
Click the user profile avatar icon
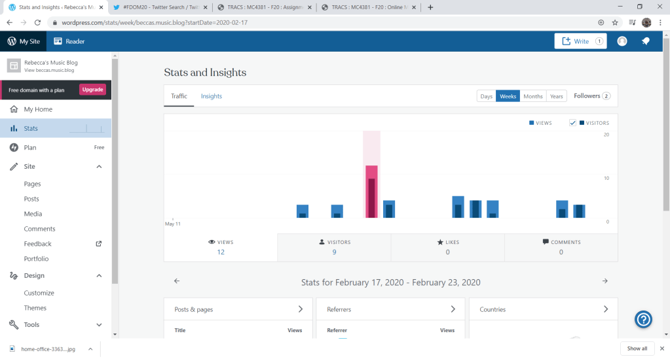point(622,41)
